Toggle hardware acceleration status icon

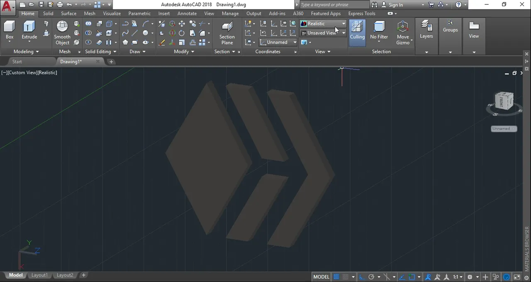[507, 277]
